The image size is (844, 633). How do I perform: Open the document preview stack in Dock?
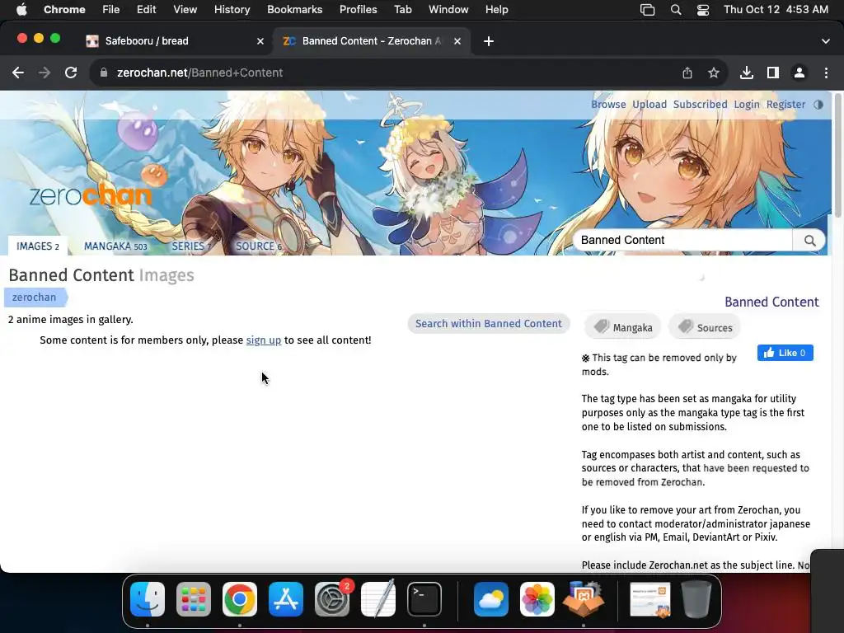point(650,599)
